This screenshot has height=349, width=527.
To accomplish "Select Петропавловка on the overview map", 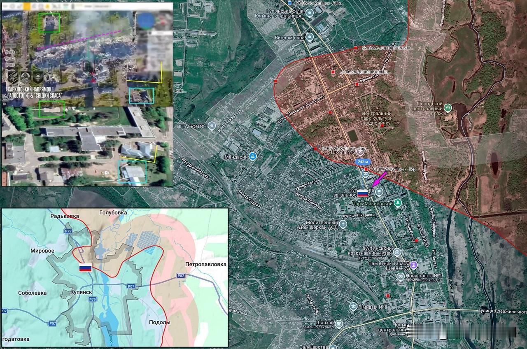I will tap(206, 264).
